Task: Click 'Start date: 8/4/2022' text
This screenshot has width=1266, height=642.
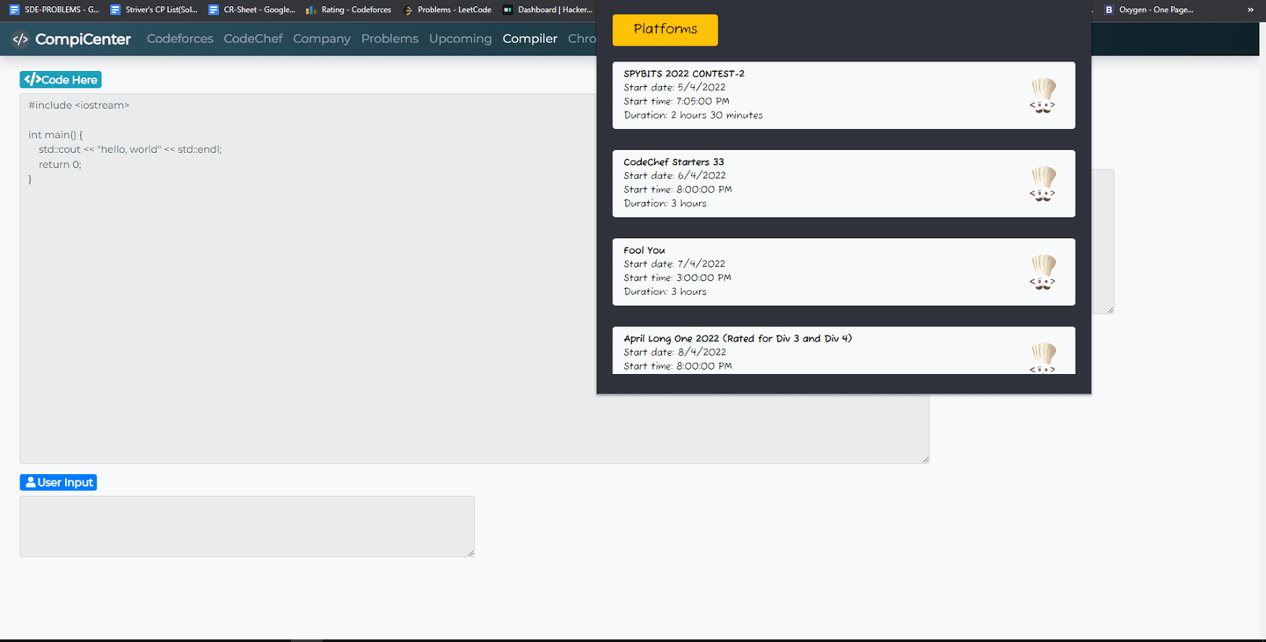Action: (x=674, y=352)
